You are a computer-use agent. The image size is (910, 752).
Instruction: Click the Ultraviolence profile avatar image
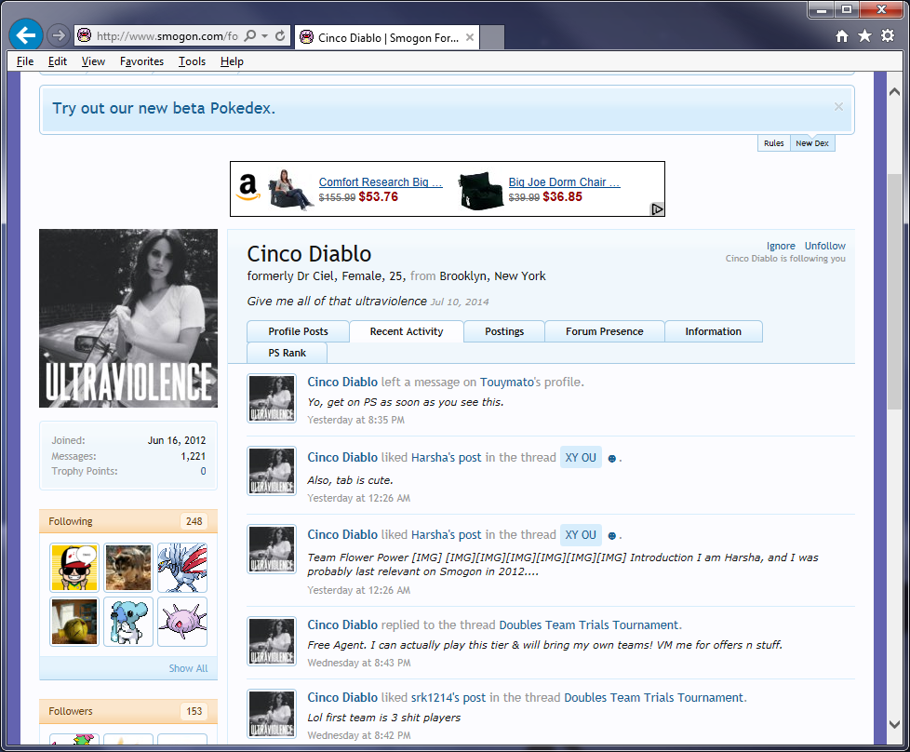point(128,318)
